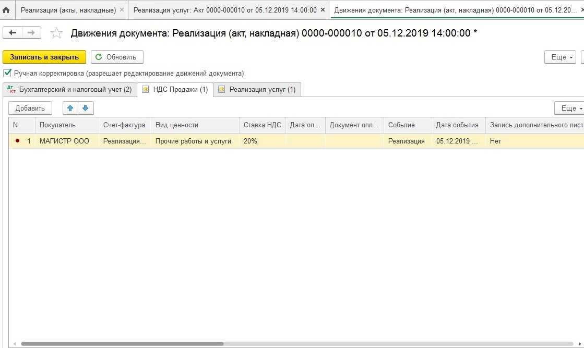Add document to favorites with star icon

56,33
